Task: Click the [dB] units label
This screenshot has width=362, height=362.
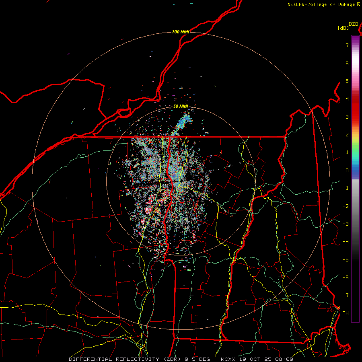Action: [343, 28]
